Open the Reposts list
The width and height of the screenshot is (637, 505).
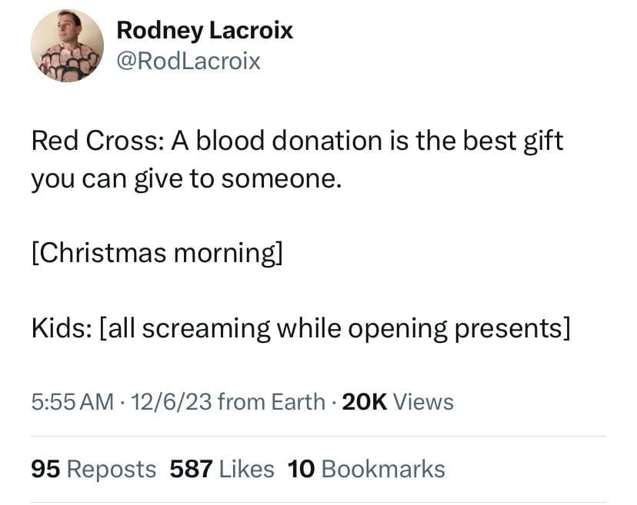112,469
